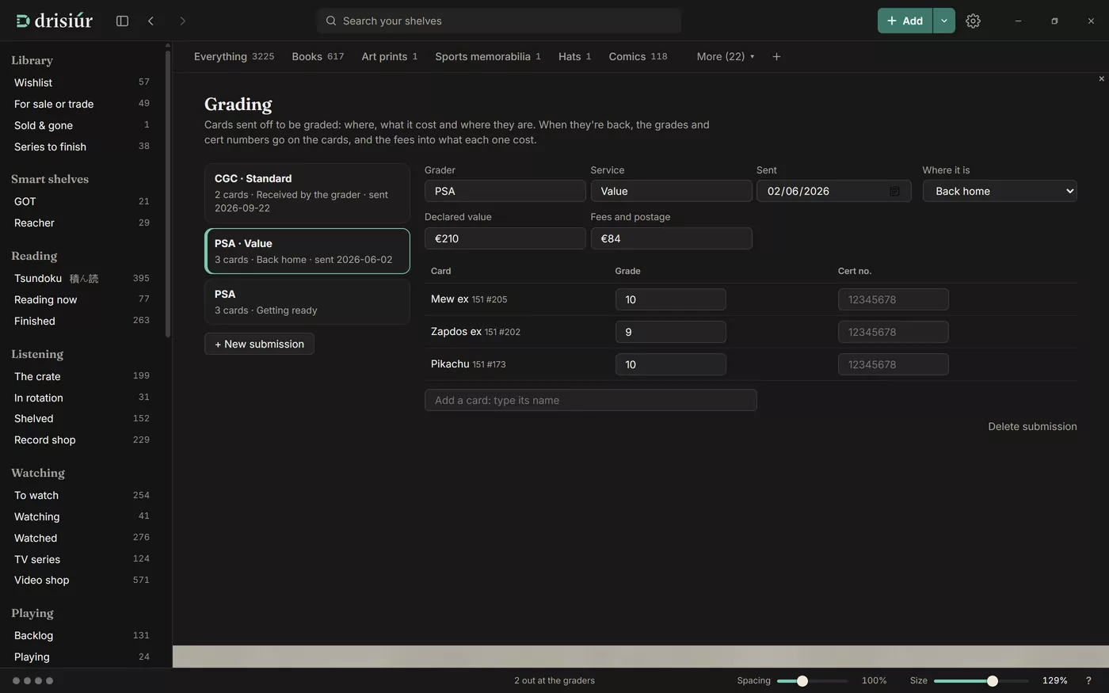Screen dimensions: 1109x693
Task: Open the Sports memorabilia tab
Action: click(x=487, y=56)
